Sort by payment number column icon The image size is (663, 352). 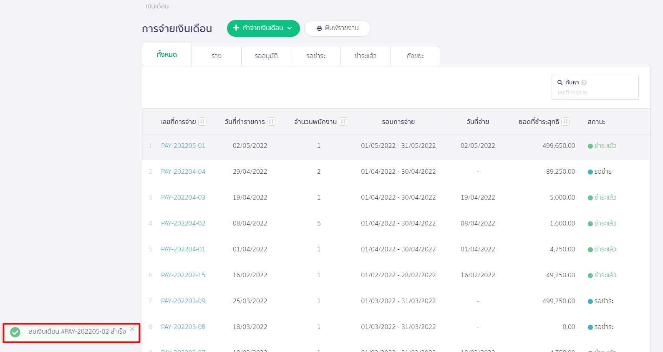click(202, 122)
